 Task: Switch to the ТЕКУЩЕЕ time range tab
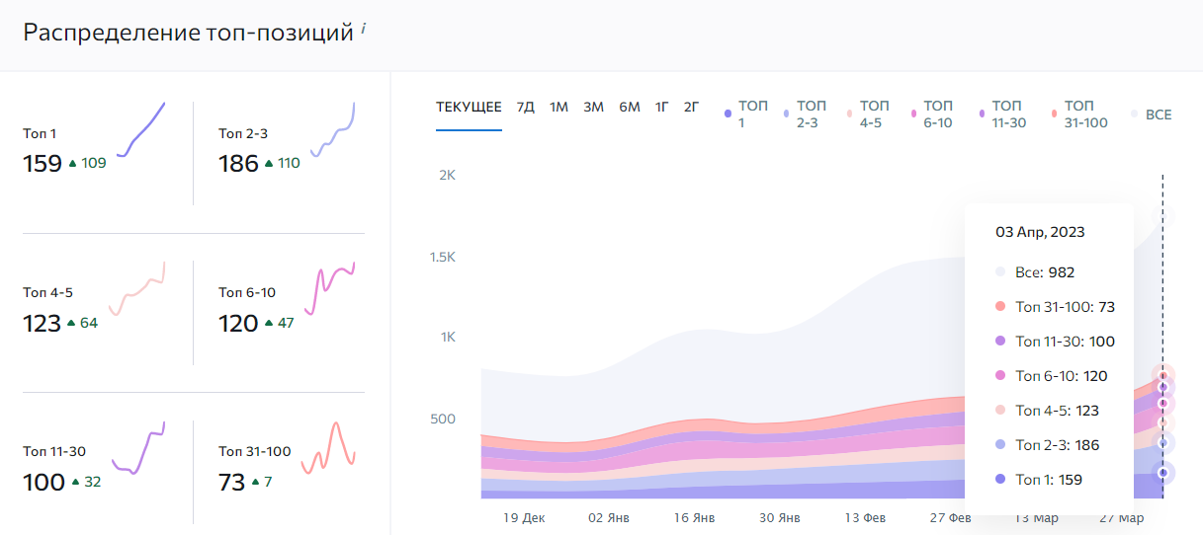click(x=469, y=107)
